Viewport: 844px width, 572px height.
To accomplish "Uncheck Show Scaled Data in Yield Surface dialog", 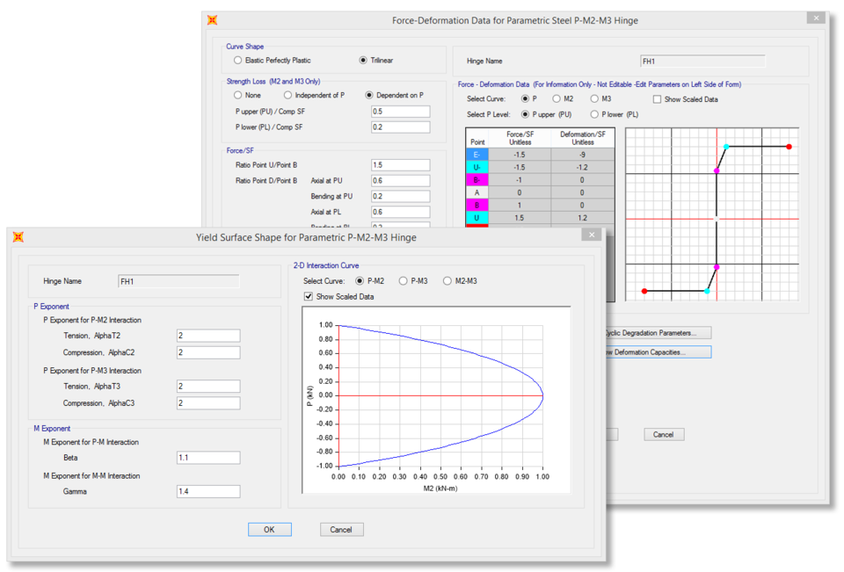I will coord(309,296).
